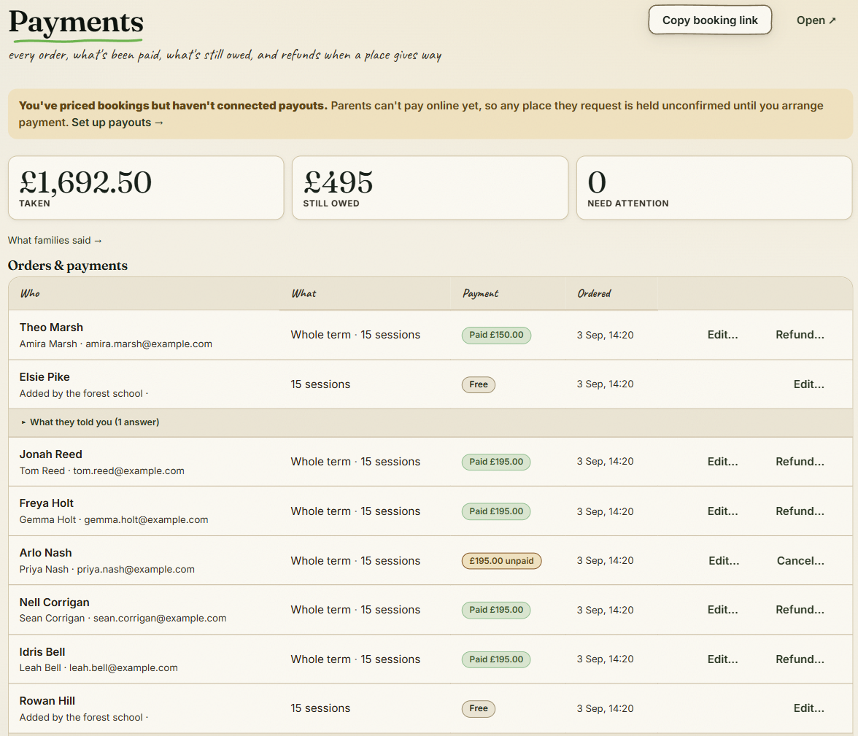858x736 pixels.
Task: Edit Elsie Pike's order
Action: coord(808,384)
